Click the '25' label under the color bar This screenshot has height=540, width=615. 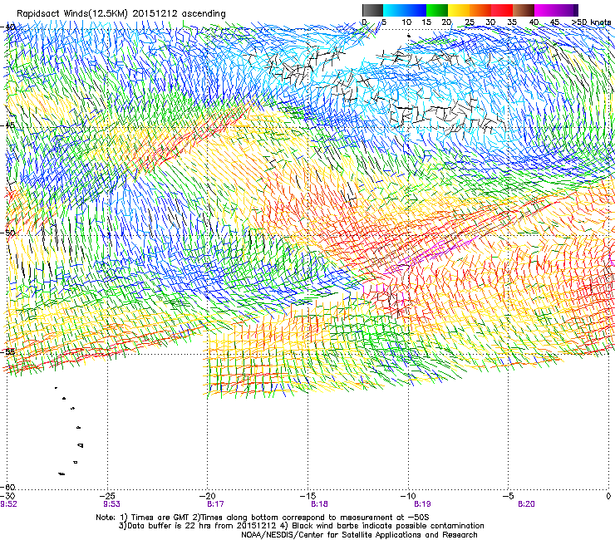coord(469,22)
